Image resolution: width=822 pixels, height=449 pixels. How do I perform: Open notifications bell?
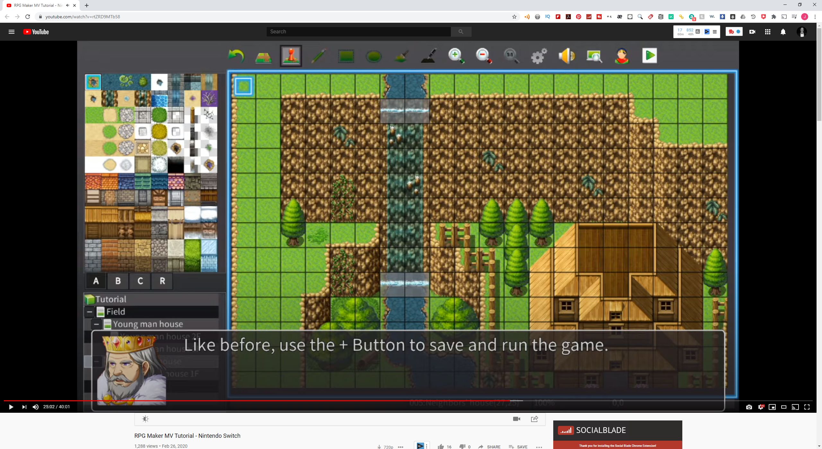point(783,32)
